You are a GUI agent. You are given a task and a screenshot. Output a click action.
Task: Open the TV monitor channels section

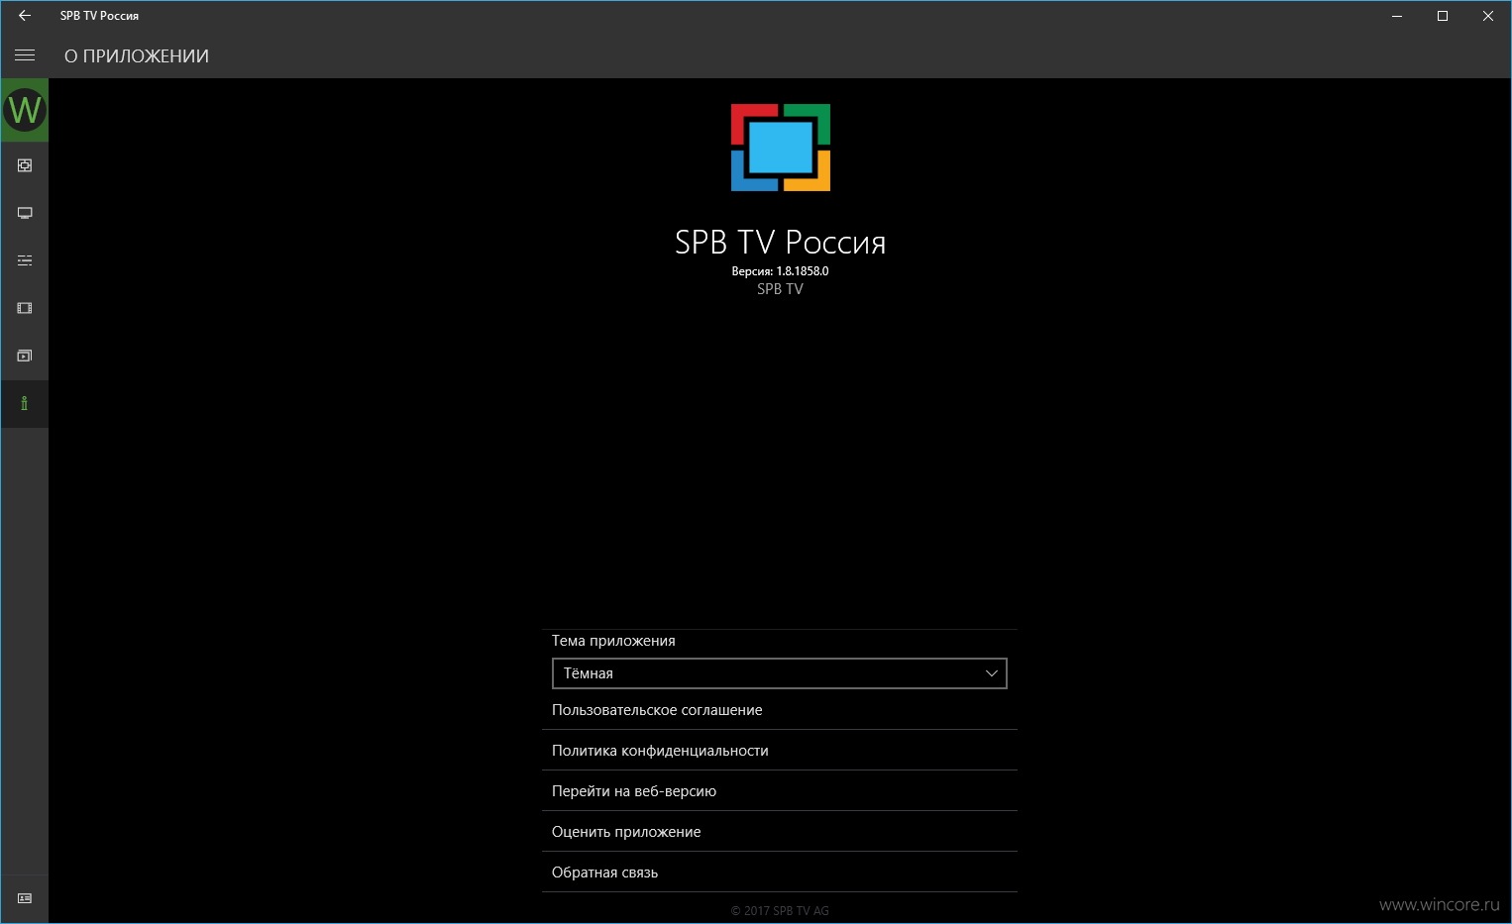25,213
